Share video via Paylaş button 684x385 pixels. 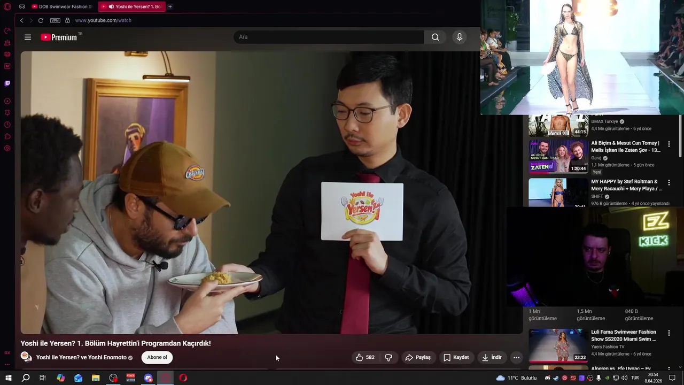pyautogui.click(x=418, y=357)
